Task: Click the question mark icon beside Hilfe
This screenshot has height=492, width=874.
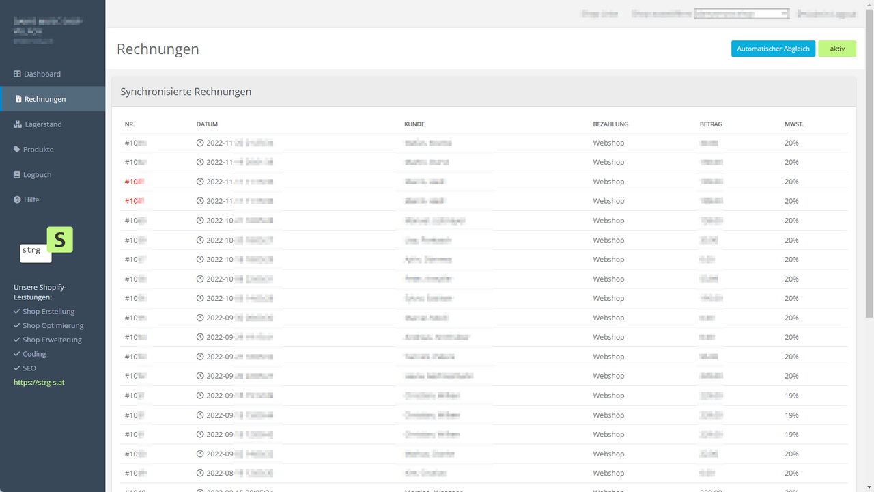Action: (x=17, y=200)
